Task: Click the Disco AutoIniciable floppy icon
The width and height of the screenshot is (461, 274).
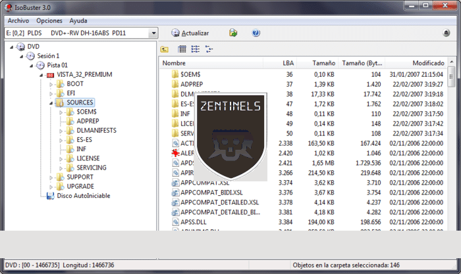Action: coord(50,196)
